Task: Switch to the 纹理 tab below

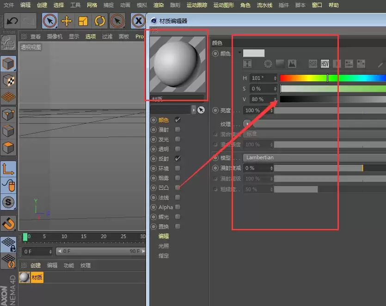Action: pyautogui.click(x=85, y=264)
